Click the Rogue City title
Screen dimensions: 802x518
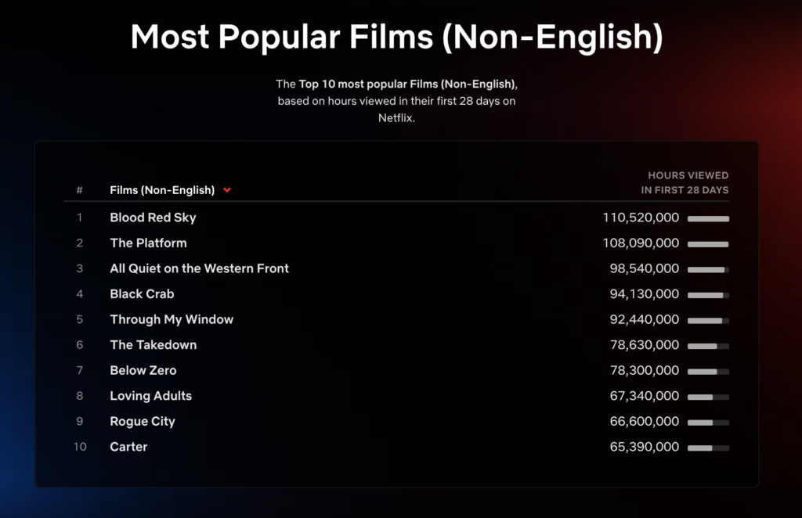click(x=143, y=421)
